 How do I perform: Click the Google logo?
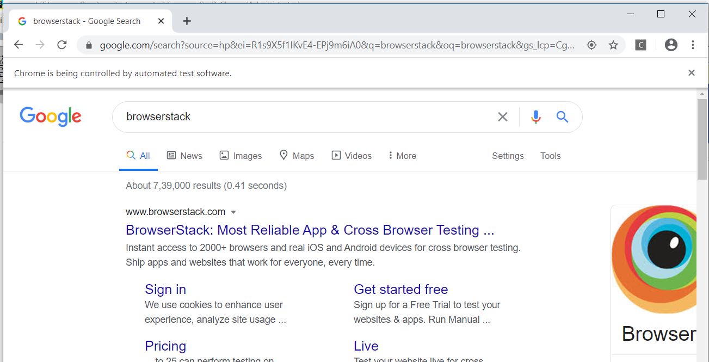pyautogui.click(x=50, y=116)
